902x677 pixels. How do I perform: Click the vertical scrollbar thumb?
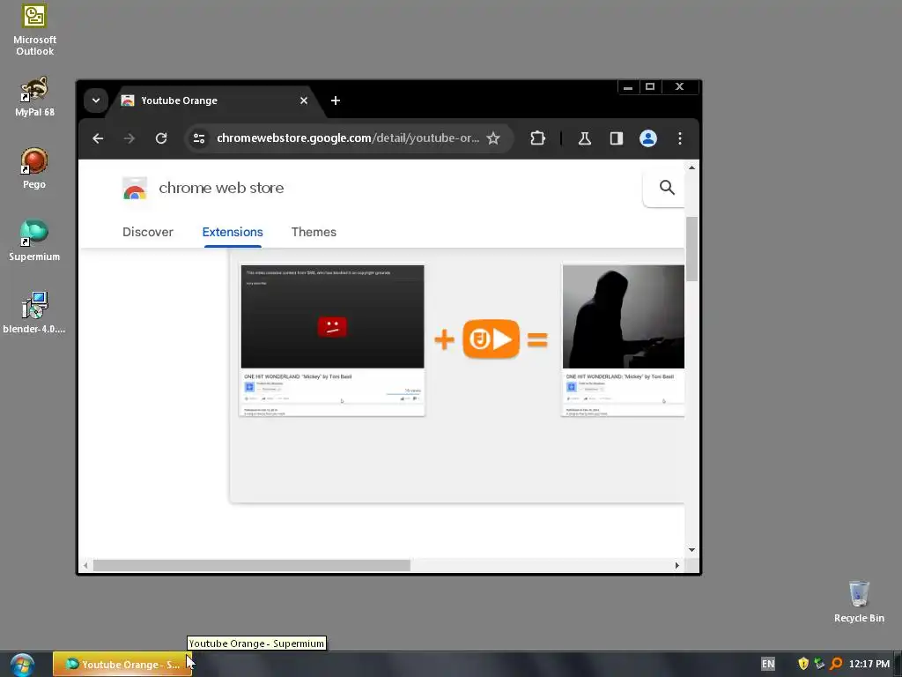pyautogui.click(x=691, y=249)
